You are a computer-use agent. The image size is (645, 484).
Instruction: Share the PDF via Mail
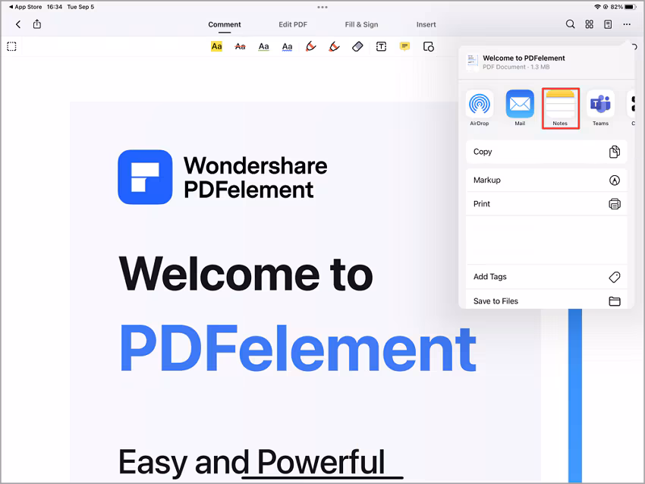point(520,108)
